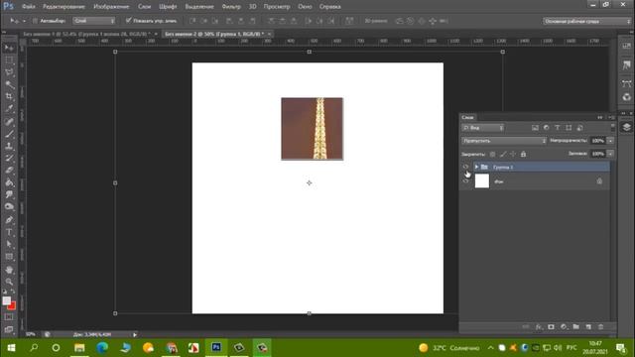This screenshot has width=635, height=357.
Task: Select the History Brush tool
Action: [x=9, y=158]
